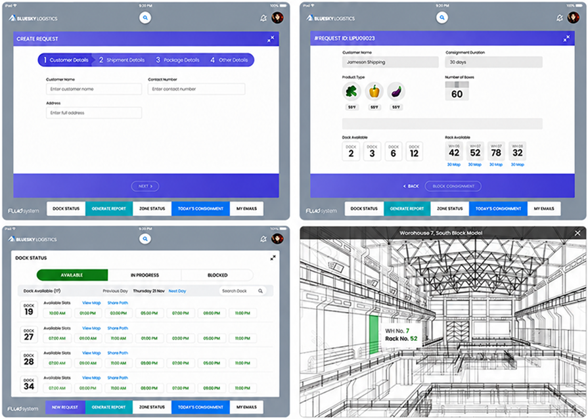Go to step 2 Shipment Details
The height and width of the screenshot is (419, 588).
point(122,60)
